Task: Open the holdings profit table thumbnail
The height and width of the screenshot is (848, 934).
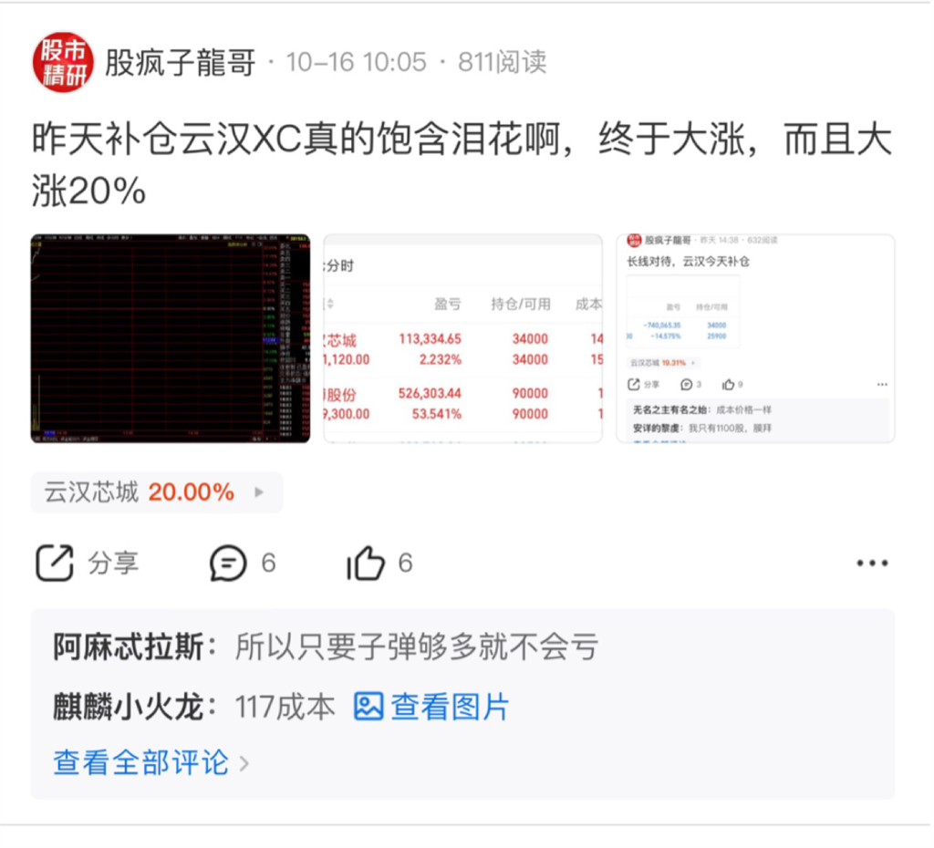Action: [x=462, y=338]
